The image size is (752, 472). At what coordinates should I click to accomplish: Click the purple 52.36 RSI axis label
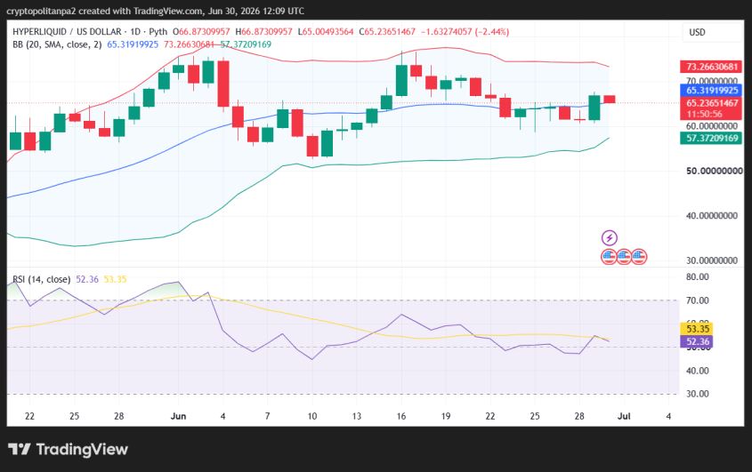click(x=697, y=341)
